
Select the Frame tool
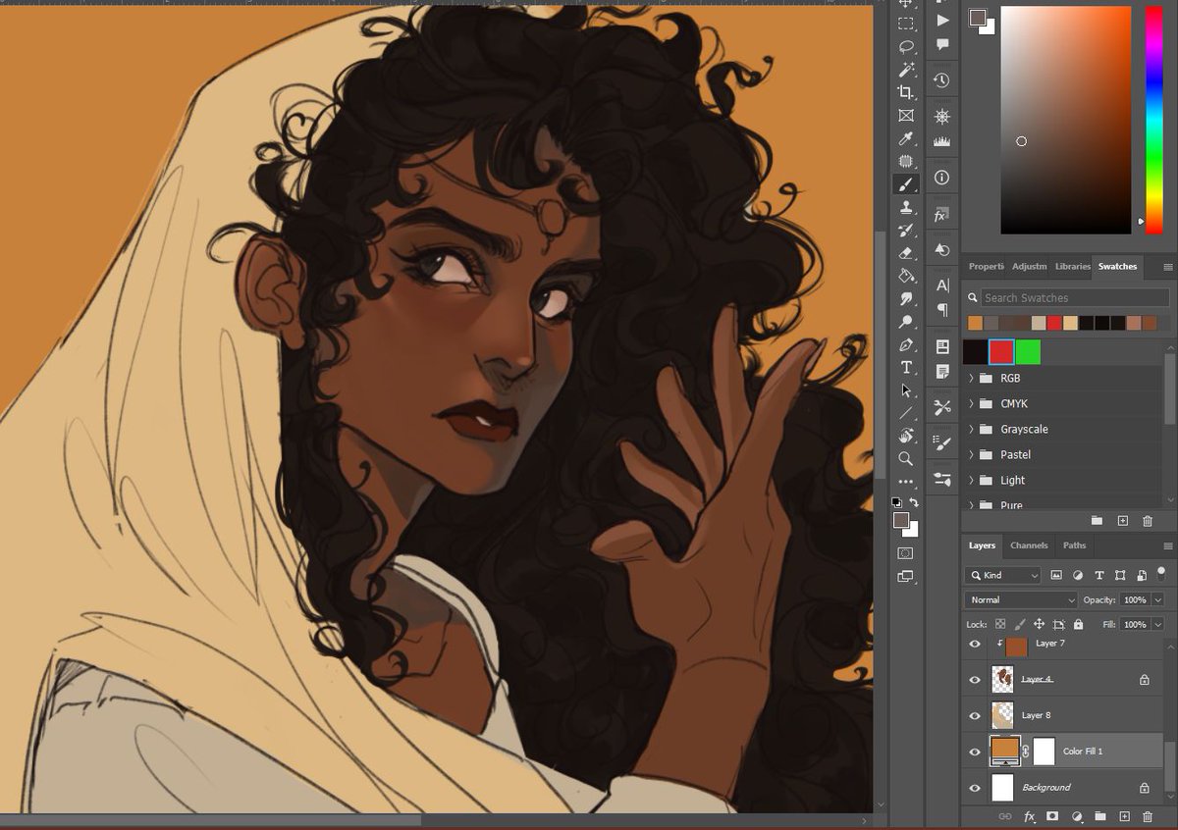(x=906, y=116)
